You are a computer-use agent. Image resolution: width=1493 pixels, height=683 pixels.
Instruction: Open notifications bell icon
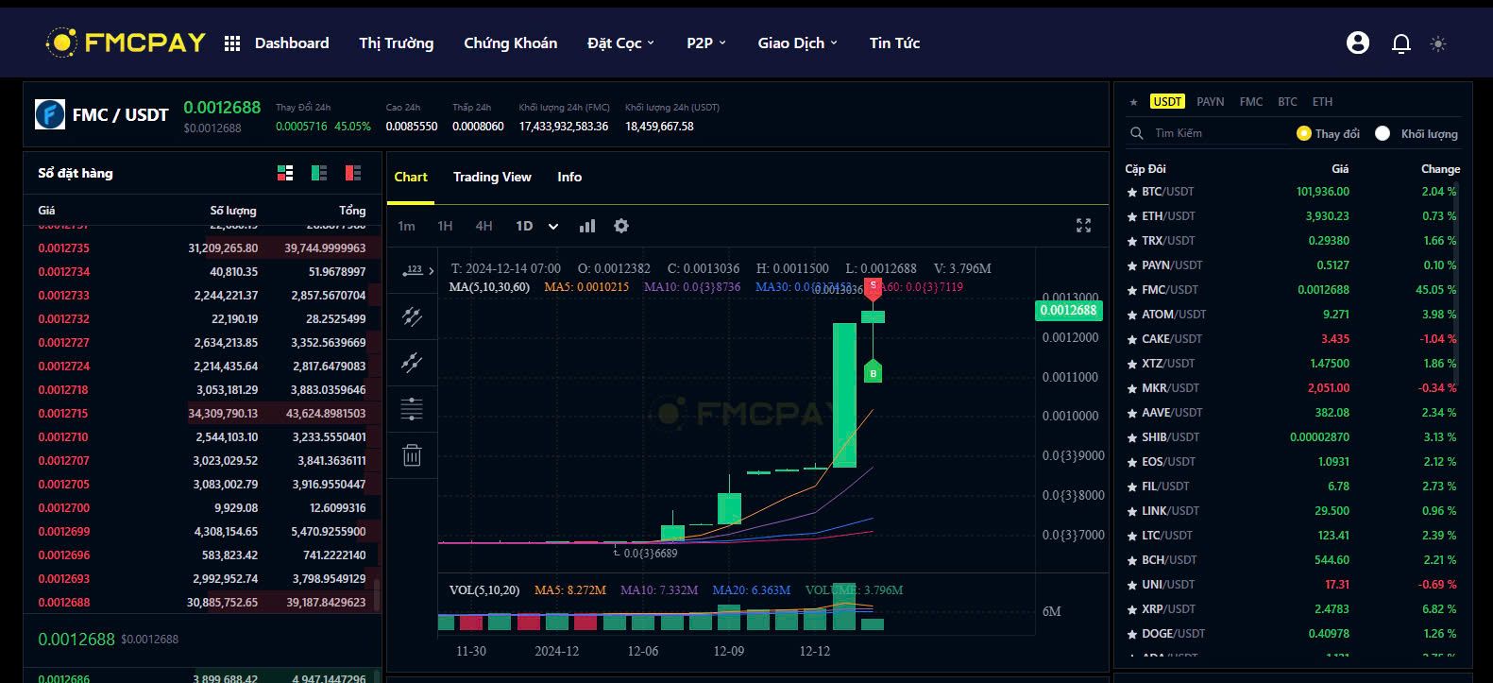point(1401,43)
